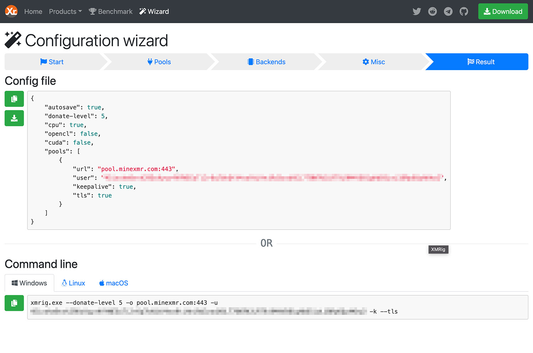
Task: Click the XMRig tooltip label
Action: tap(438, 249)
